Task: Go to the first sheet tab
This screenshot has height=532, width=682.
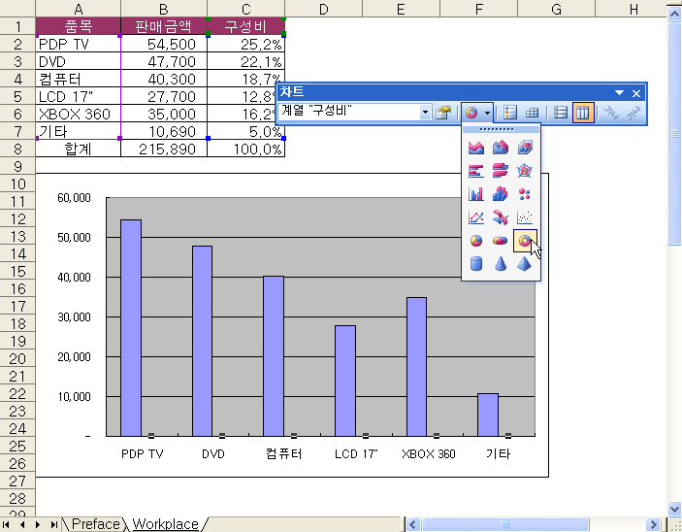Action: tap(6, 524)
